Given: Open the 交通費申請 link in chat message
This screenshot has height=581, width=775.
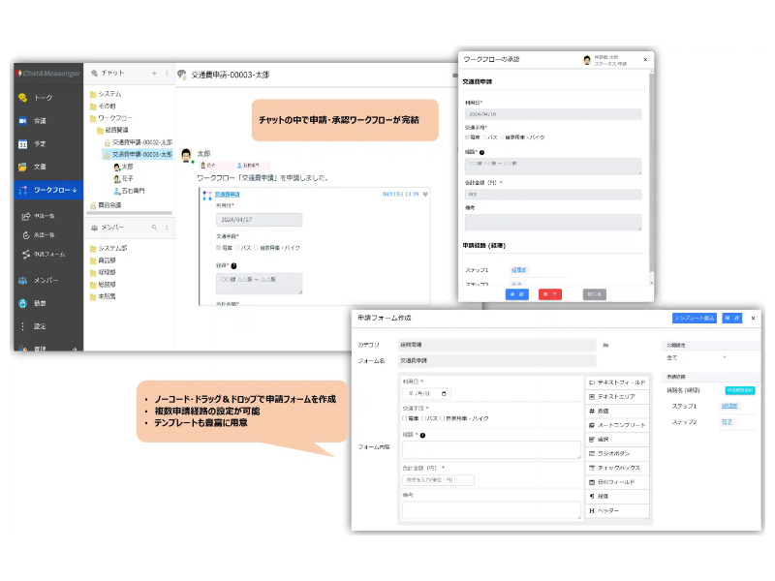Looking at the screenshot, I should coord(227,195).
